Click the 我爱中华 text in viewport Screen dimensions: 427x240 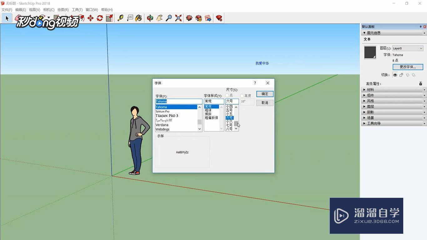click(262, 63)
